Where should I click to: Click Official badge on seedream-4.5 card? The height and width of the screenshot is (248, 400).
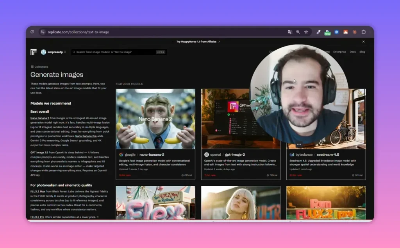click(x=357, y=175)
